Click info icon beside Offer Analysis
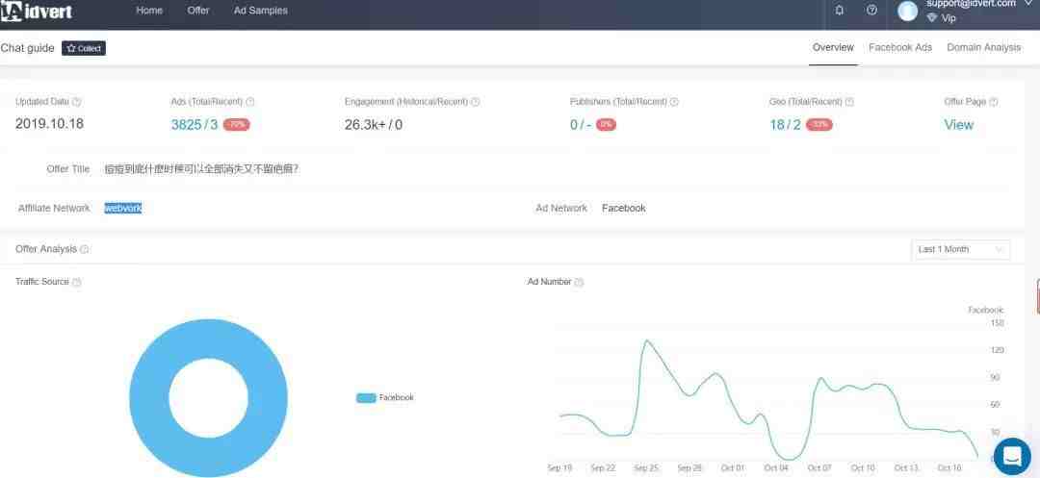1040x478 pixels. coord(85,249)
